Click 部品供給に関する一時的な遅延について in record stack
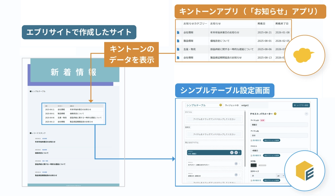This screenshot has height=196, width=335. pyautogui.click(x=50, y=164)
